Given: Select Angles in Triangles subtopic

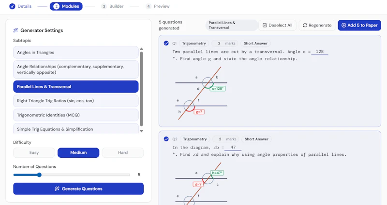Looking at the screenshot, I should tap(76, 53).
